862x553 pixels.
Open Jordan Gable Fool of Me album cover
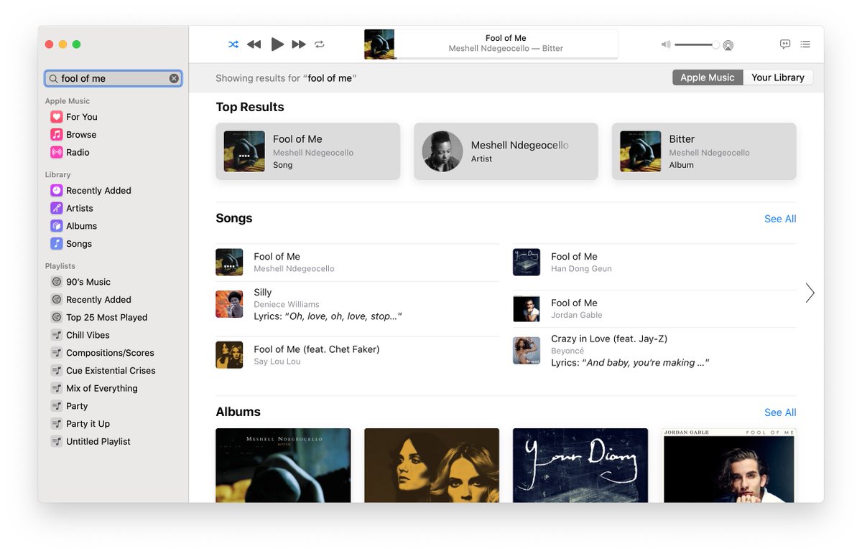[729, 465]
